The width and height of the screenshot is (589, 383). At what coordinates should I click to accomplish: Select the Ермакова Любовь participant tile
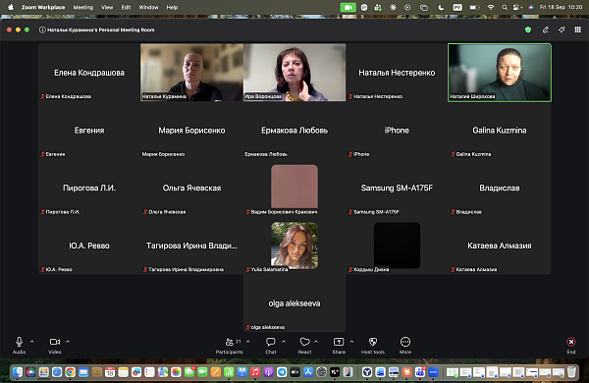[294, 130]
